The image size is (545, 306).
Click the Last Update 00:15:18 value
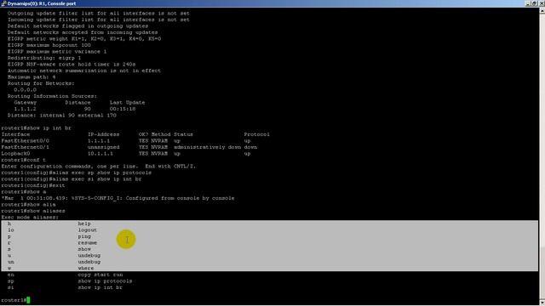123,109
